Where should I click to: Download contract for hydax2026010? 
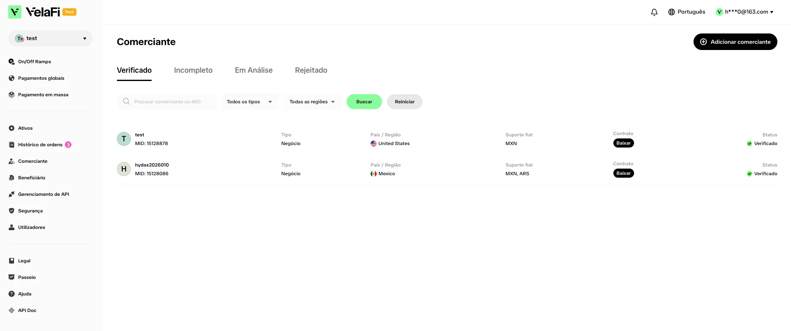click(x=624, y=173)
